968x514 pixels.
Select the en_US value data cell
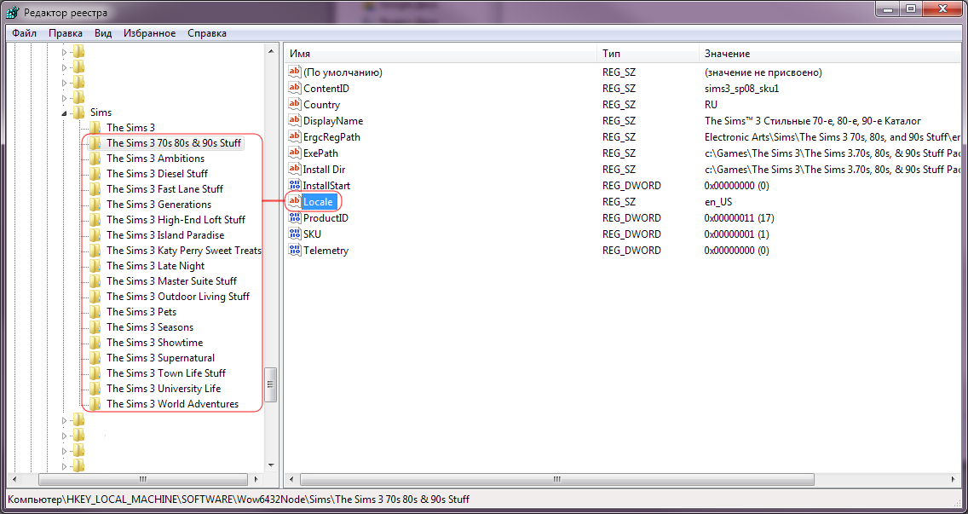click(x=719, y=201)
